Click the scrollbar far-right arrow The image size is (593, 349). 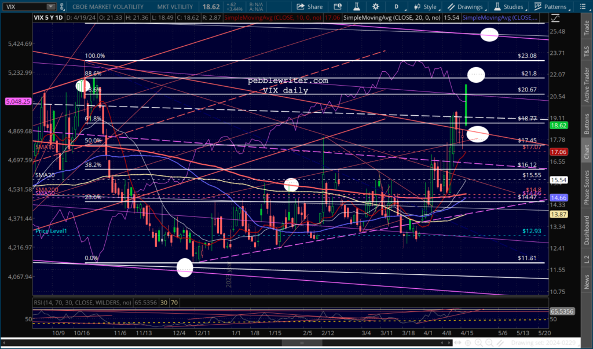point(449,343)
